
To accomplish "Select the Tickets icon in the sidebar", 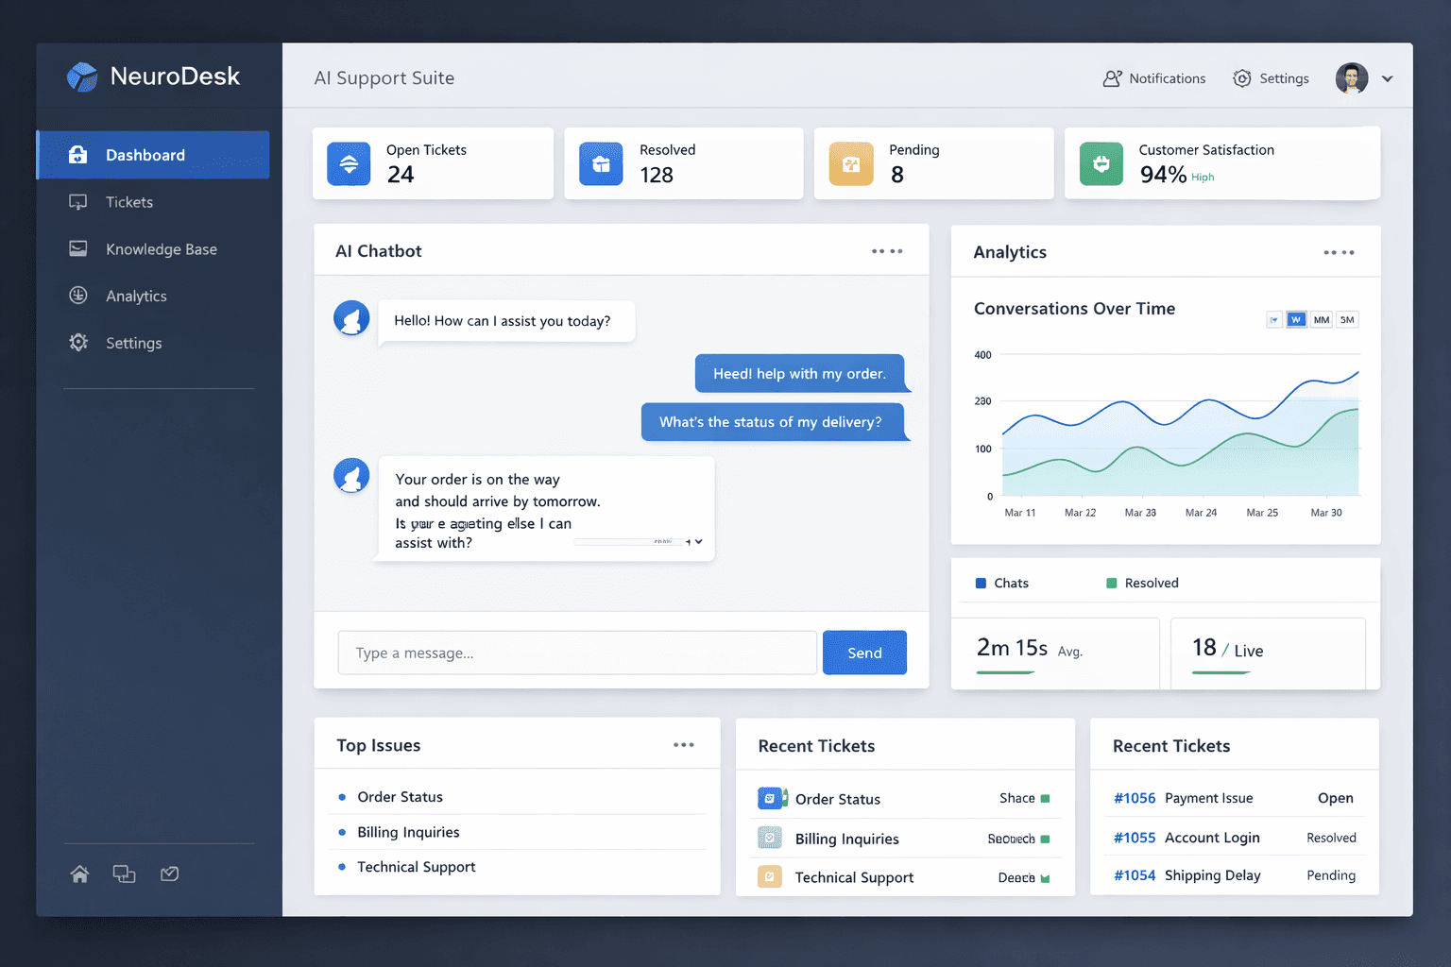I will click(x=78, y=202).
